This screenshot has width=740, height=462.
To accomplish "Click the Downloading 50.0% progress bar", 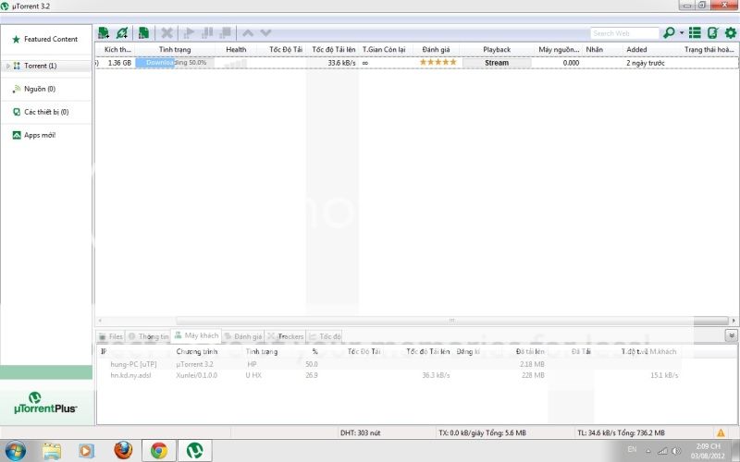I will tap(175, 63).
